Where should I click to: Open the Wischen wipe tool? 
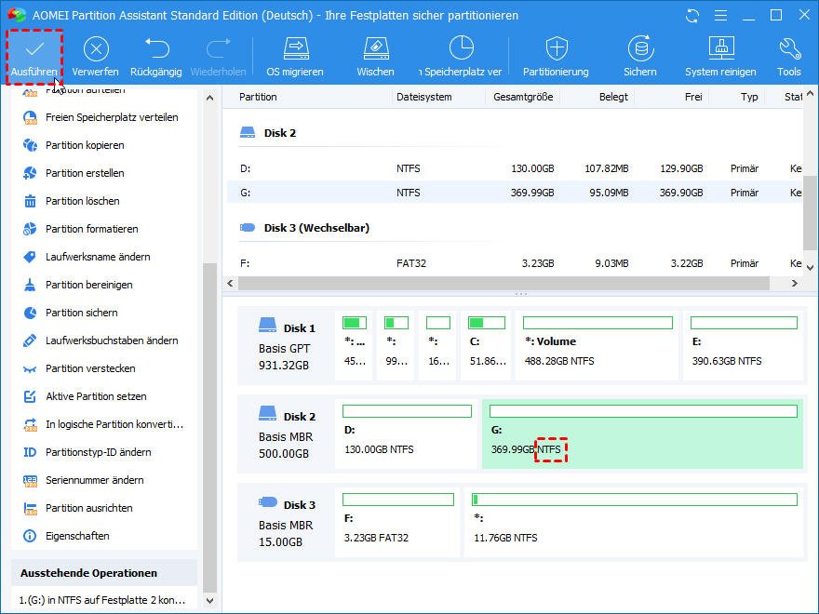coord(375,49)
